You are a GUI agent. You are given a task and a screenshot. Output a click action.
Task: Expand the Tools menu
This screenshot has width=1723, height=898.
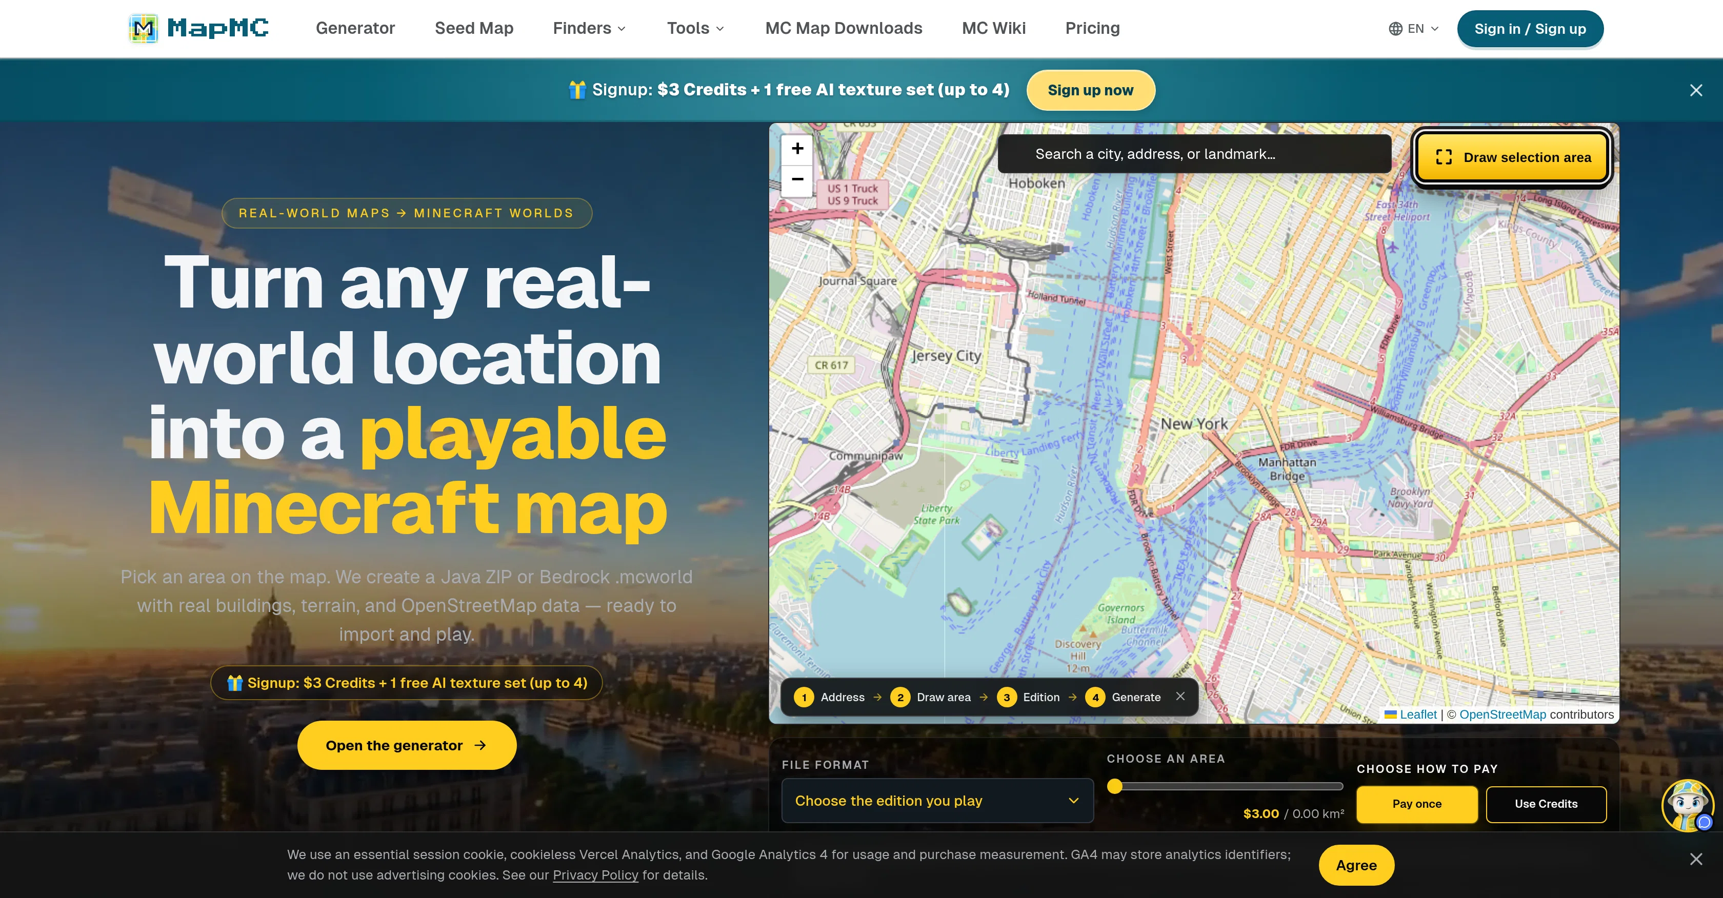point(696,28)
